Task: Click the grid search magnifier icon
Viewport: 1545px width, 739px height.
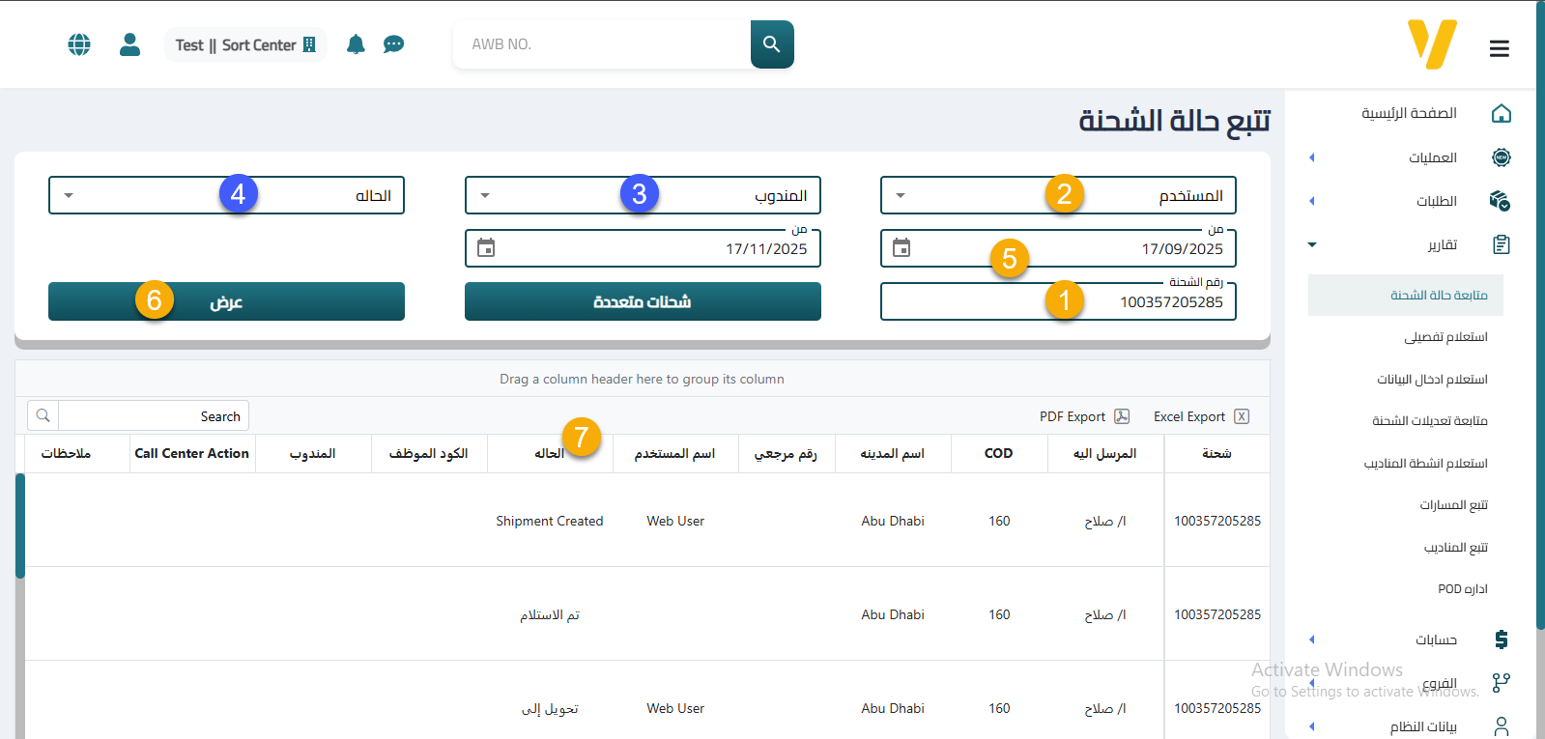Action: tap(43, 416)
